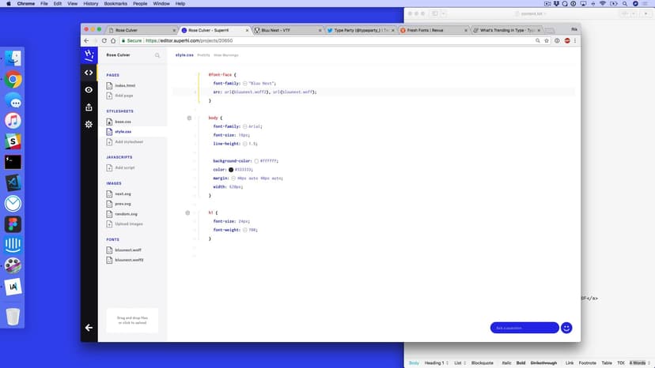Click the black color swatch for #333333
Viewport: 655px width, 368px height.
[232, 169]
